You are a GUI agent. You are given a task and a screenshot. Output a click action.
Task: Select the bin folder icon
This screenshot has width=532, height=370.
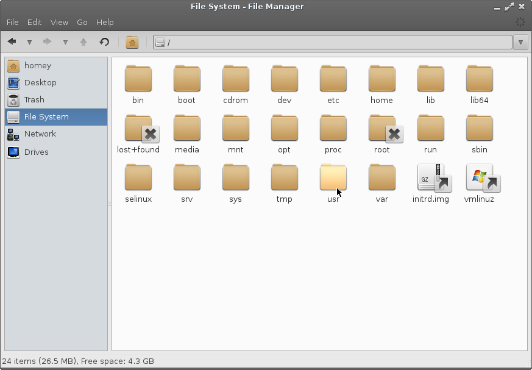pyautogui.click(x=138, y=79)
